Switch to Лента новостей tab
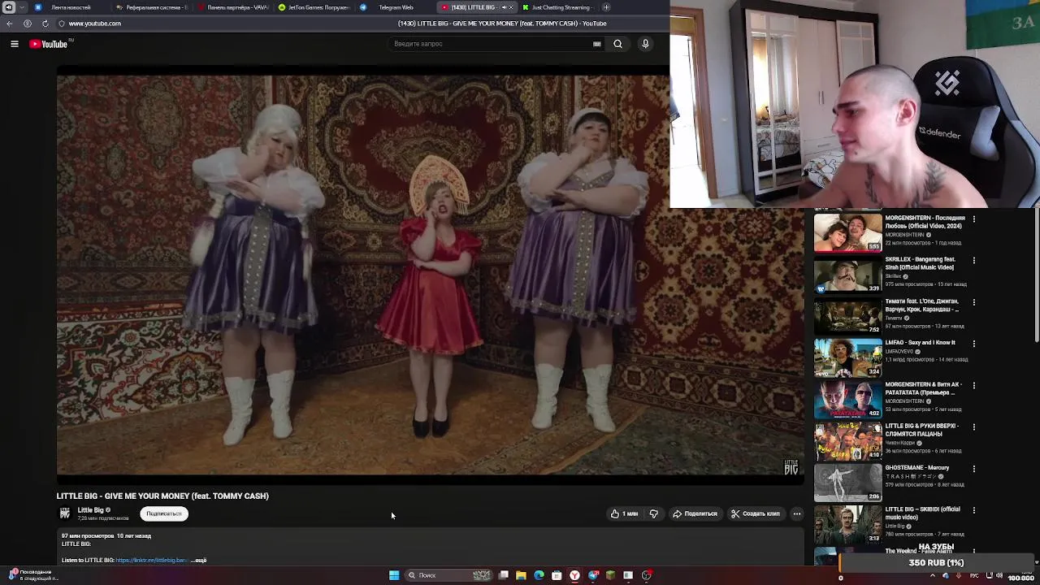The width and height of the screenshot is (1040, 585). 69,7
